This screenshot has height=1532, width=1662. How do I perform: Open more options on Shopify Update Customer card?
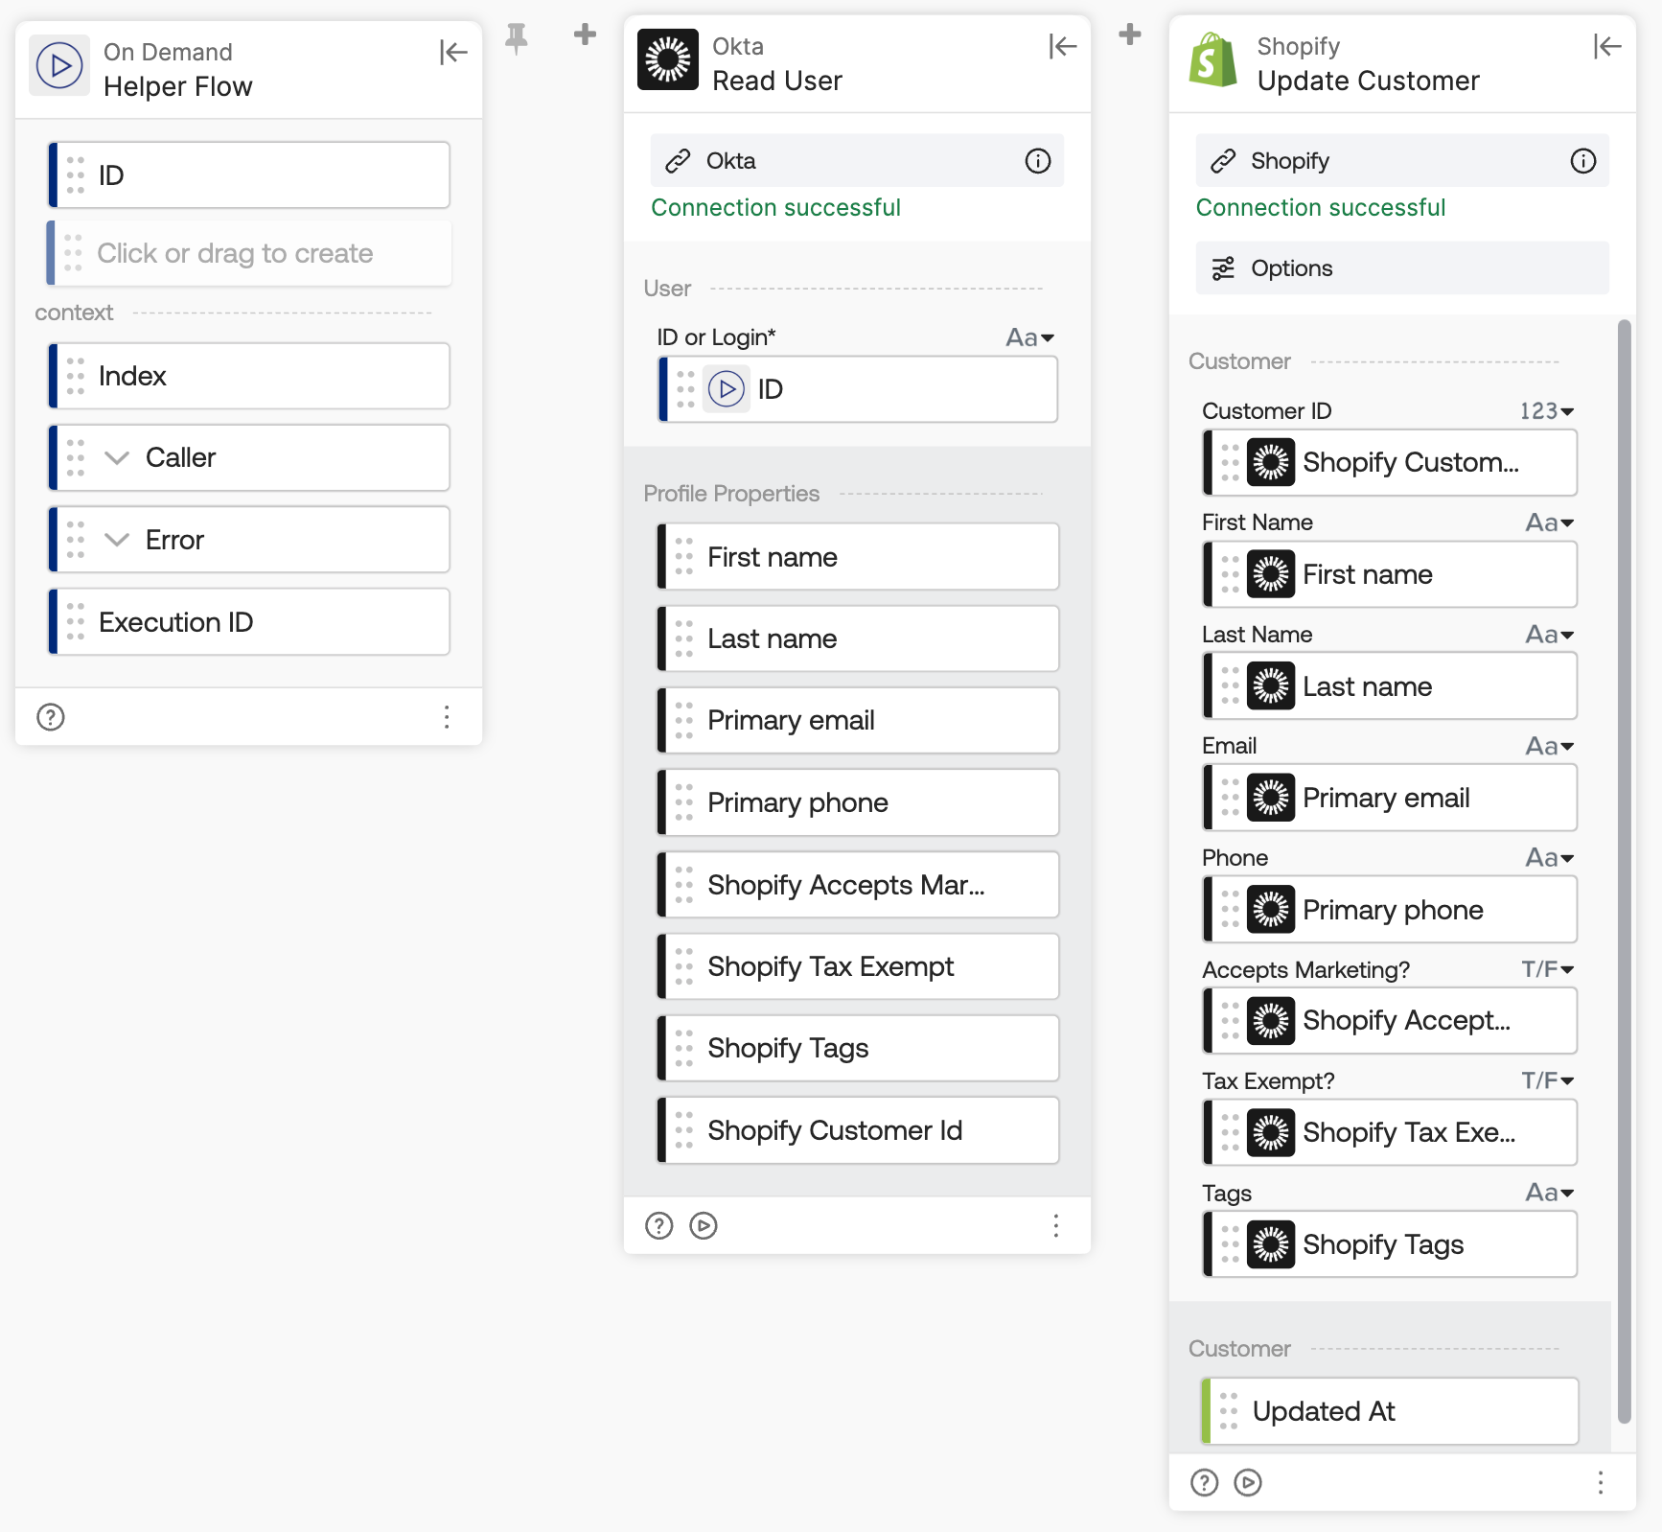tap(1600, 1483)
